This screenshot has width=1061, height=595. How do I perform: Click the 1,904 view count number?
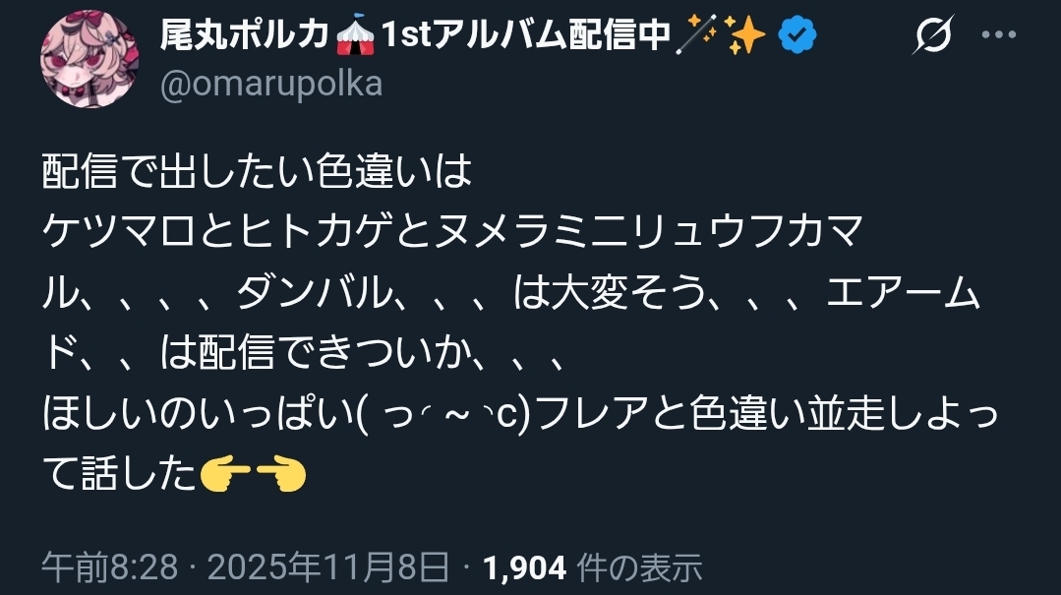524,567
